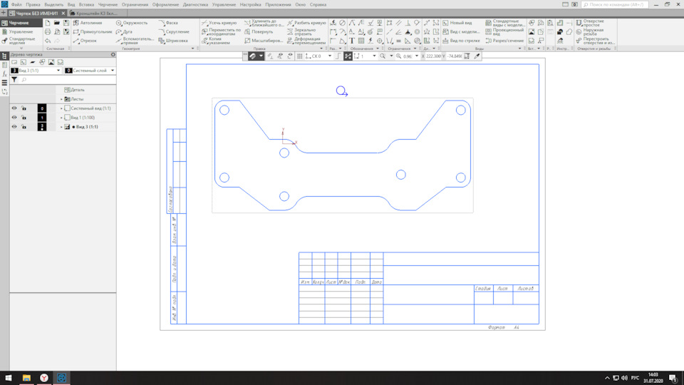This screenshot has height=385, width=684.
Task: Open the Файл menu
Action: click(x=16, y=4)
